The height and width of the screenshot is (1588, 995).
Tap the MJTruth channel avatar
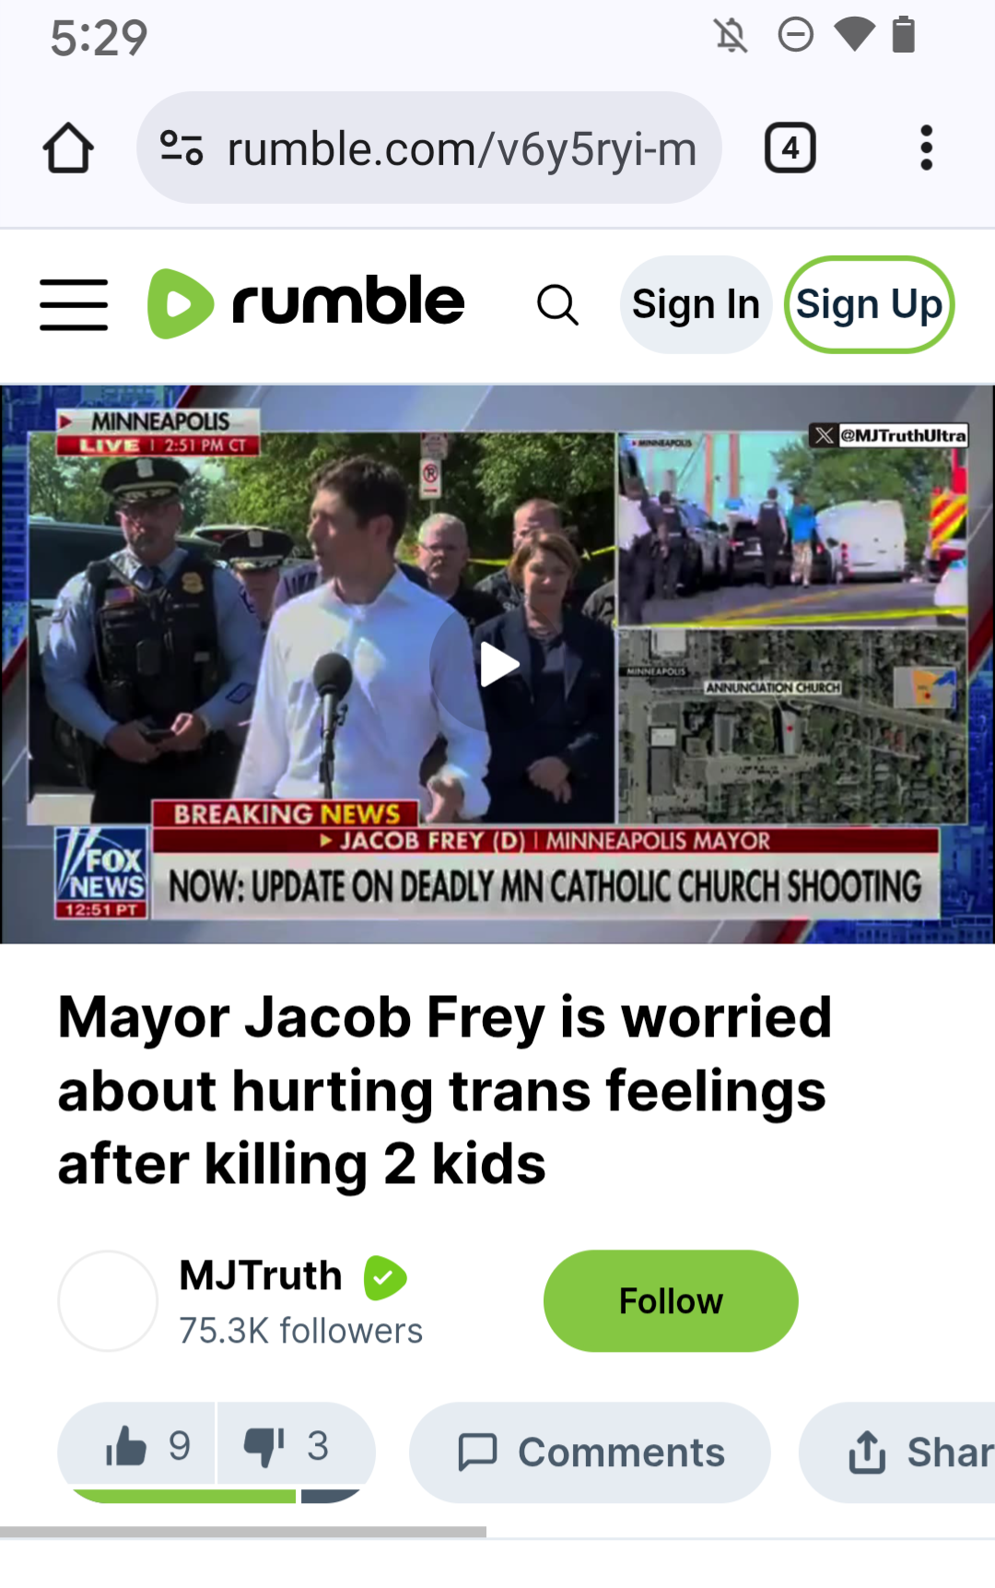(x=108, y=1301)
